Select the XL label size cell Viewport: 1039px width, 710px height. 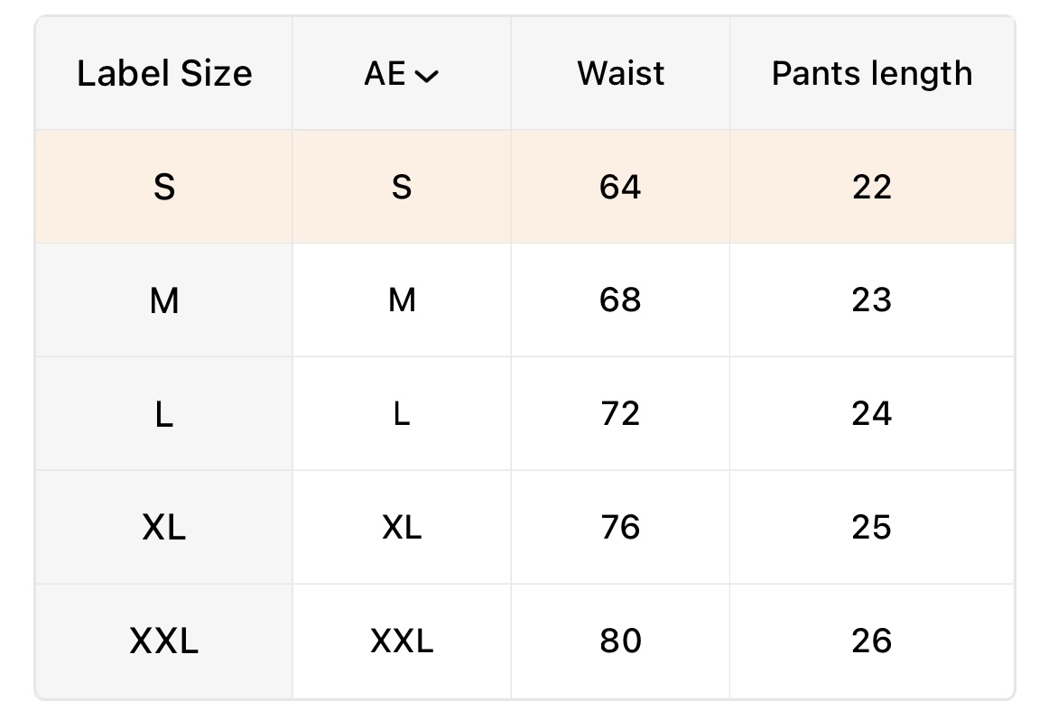point(164,528)
